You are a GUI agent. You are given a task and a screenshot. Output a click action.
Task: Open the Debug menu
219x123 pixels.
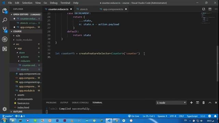(54, 3)
